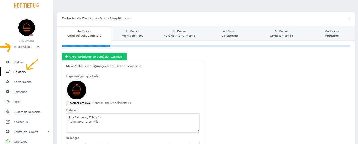
Task: Select Frete in the sidebar
Action: 17,102
